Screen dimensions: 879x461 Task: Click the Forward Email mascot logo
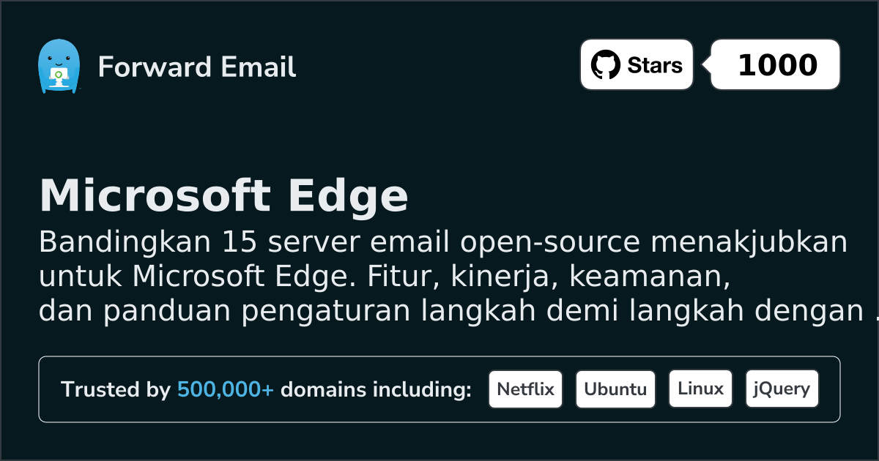(59, 64)
